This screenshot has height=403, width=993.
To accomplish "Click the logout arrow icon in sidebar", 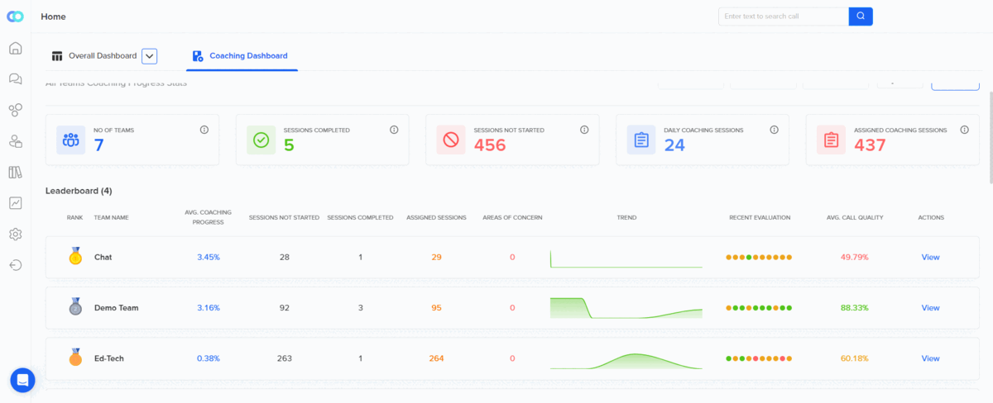I will (x=15, y=265).
